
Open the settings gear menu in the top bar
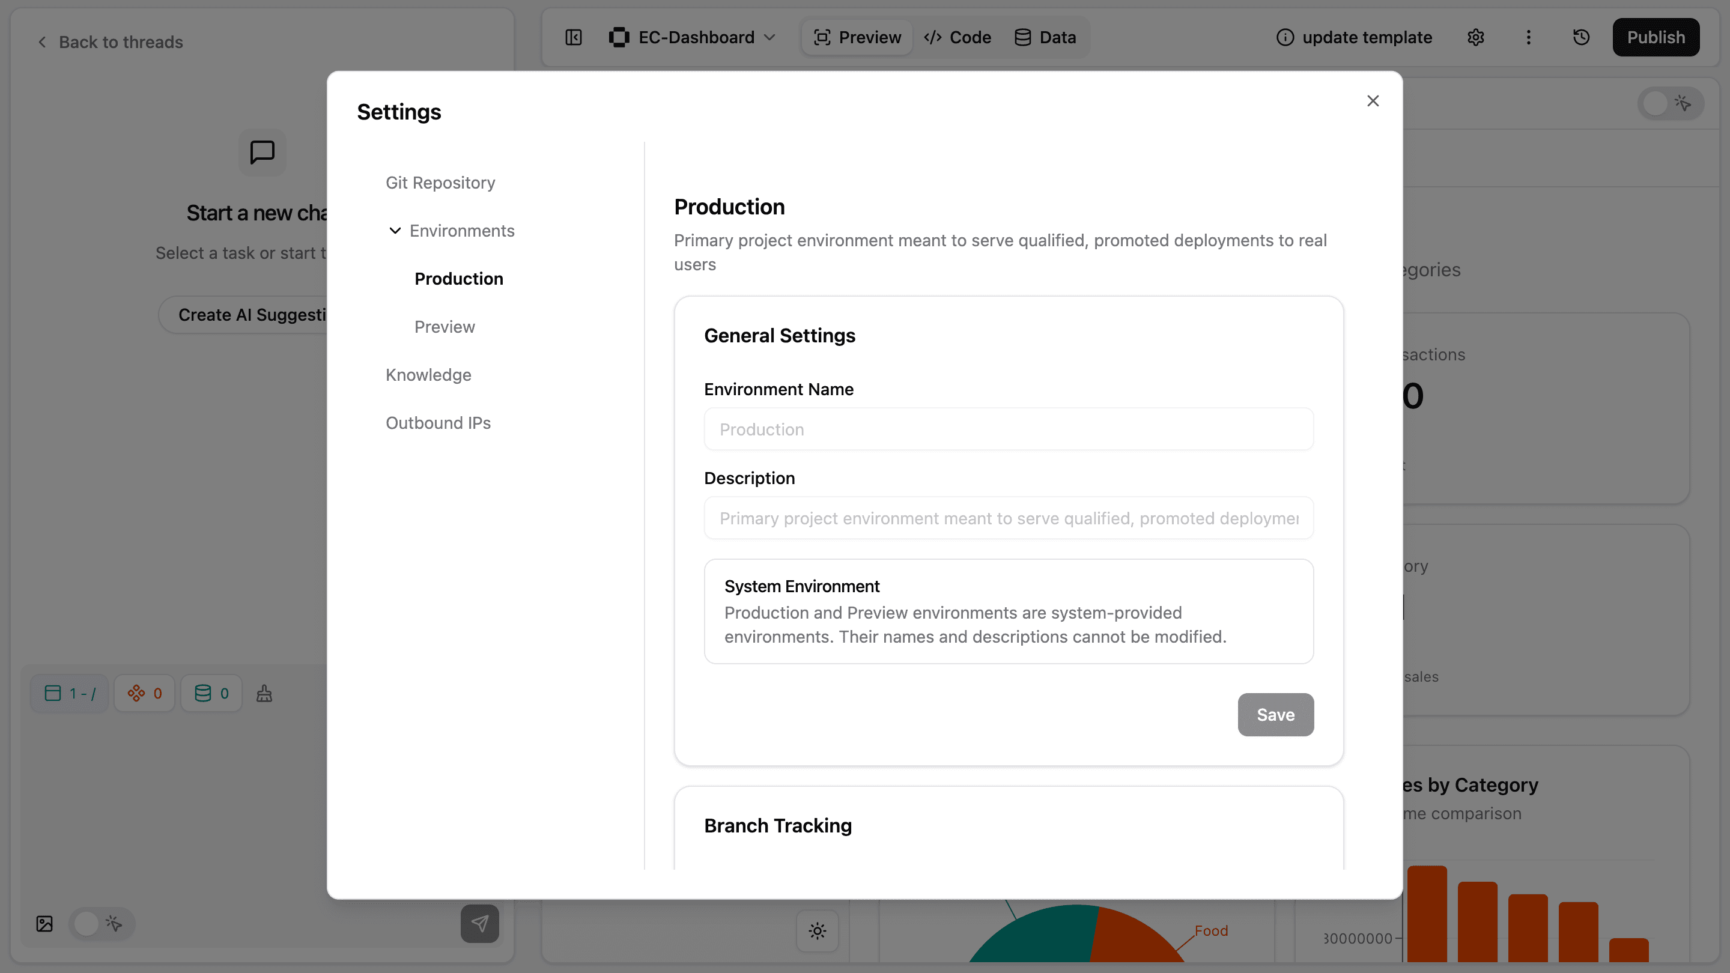click(x=1475, y=37)
